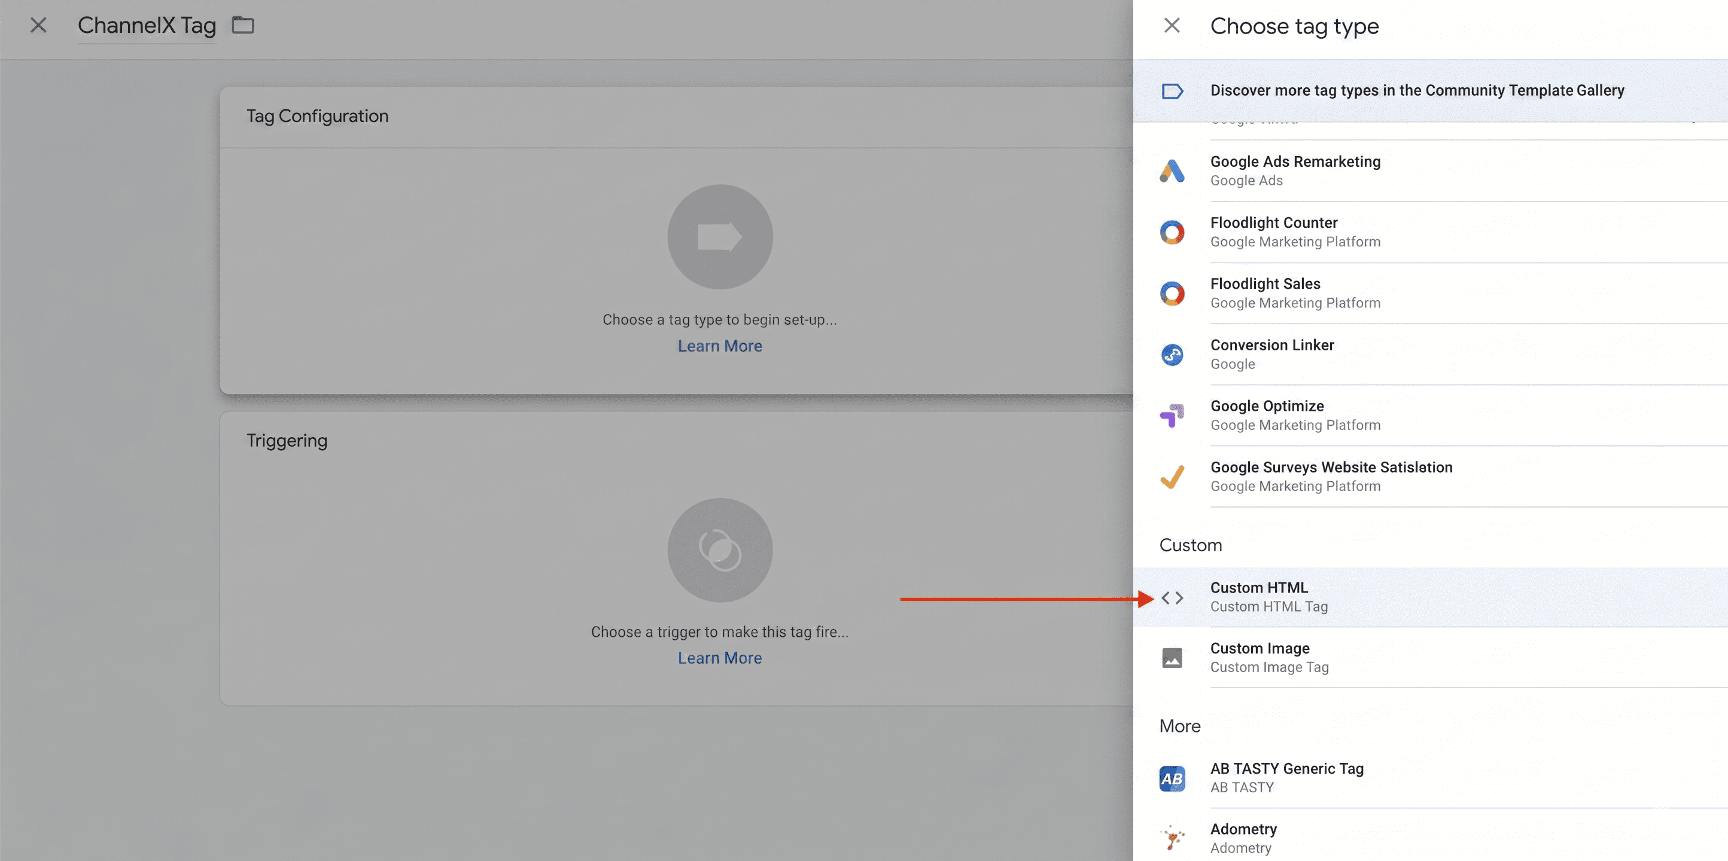The height and width of the screenshot is (861, 1728).
Task: Select the Google Optimize icon
Action: click(1172, 415)
